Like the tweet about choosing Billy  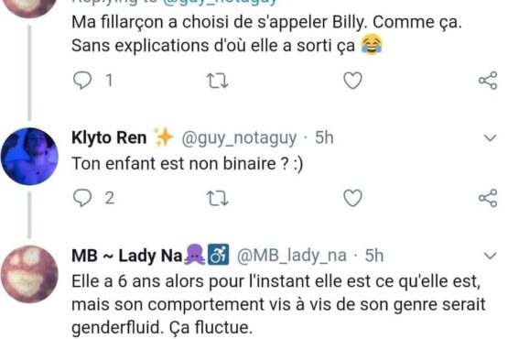[x=352, y=81]
